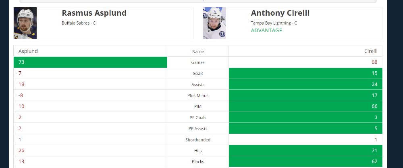Open the Anthony Cirelli name heading
403x168 pixels.
[280, 13]
